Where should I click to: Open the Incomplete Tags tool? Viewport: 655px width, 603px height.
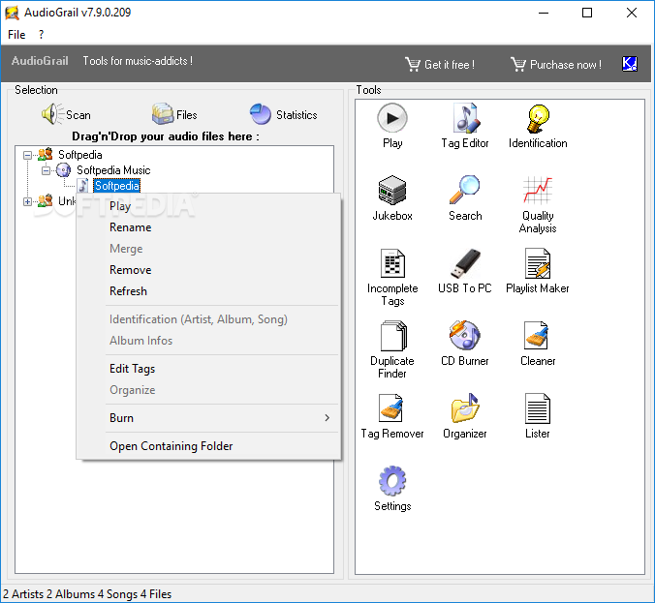(392, 263)
